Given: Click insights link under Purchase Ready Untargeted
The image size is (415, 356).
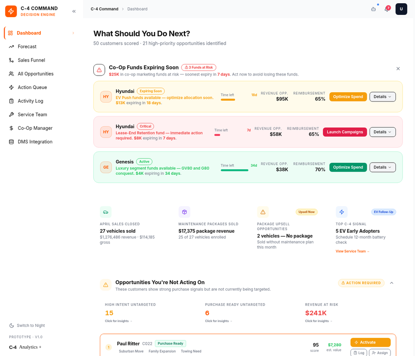Looking at the screenshot, I should (218, 321).
